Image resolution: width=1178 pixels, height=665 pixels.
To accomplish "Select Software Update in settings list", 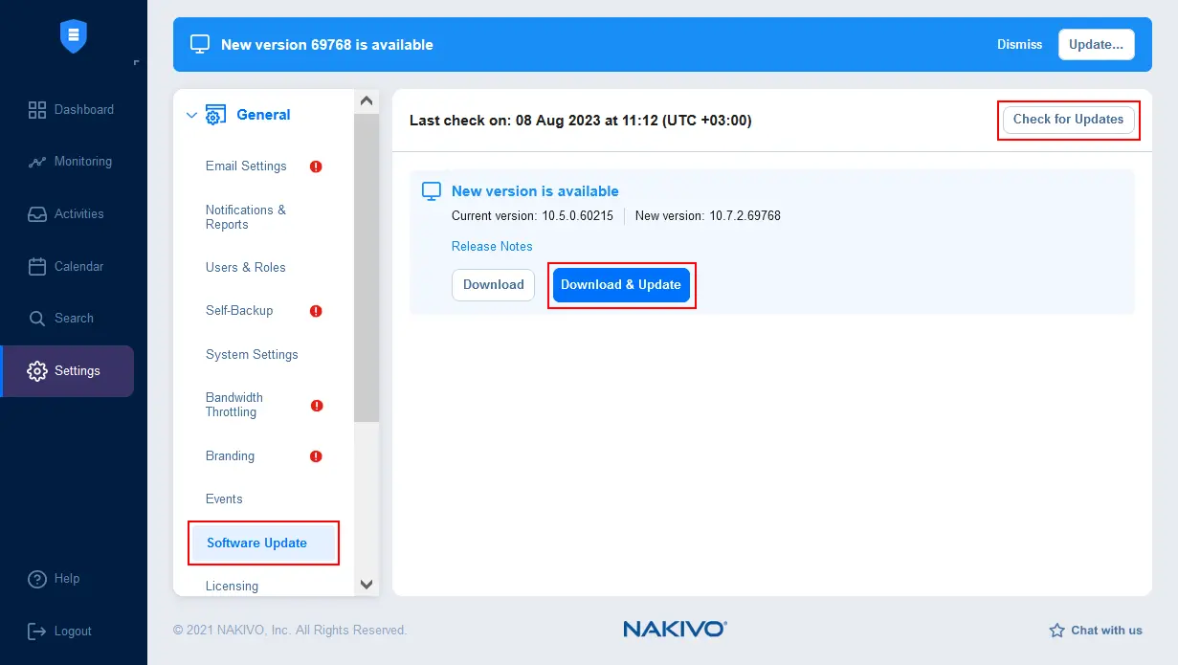I will coord(263,543).
